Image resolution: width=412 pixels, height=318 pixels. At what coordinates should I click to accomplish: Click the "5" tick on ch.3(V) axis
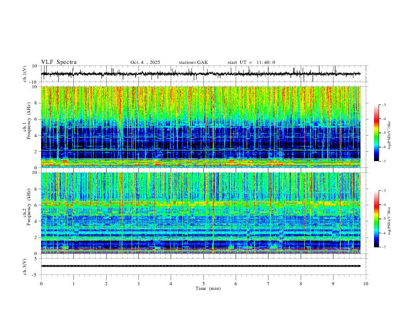pos(36,259)
